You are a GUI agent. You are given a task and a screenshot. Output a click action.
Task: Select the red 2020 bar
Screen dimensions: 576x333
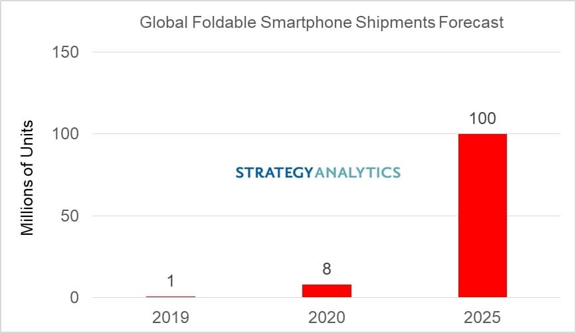click(x=327, y=291)
